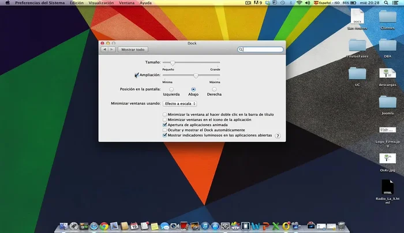
Task: Click the Mostrar todo button
Action: 133,50
